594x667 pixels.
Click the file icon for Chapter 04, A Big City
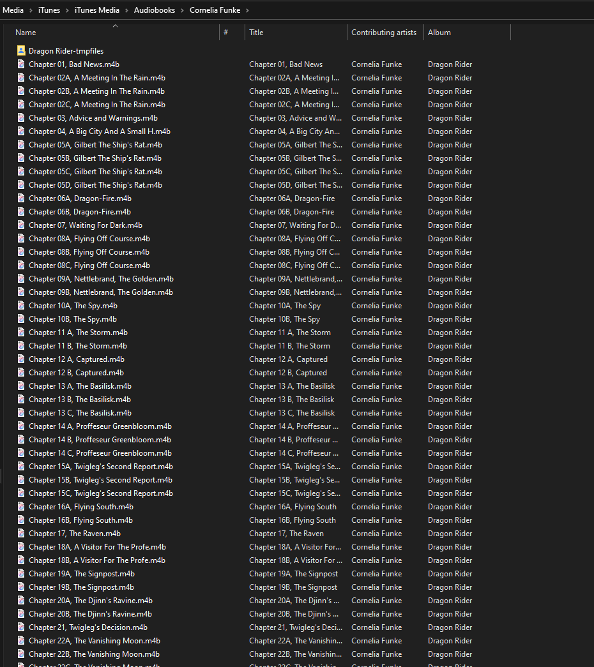[21, 131]
